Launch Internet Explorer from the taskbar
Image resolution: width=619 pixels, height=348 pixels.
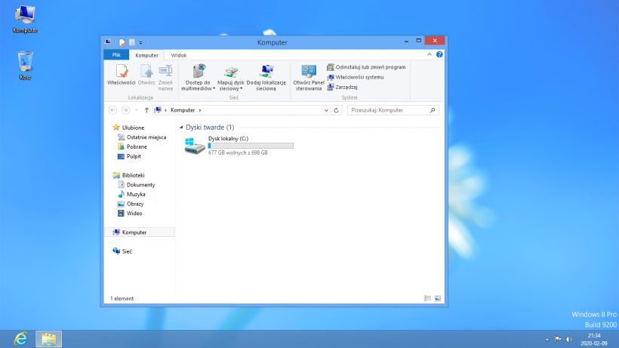tap(21, 339)
